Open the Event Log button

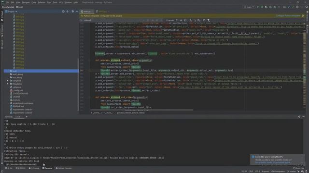298,168
